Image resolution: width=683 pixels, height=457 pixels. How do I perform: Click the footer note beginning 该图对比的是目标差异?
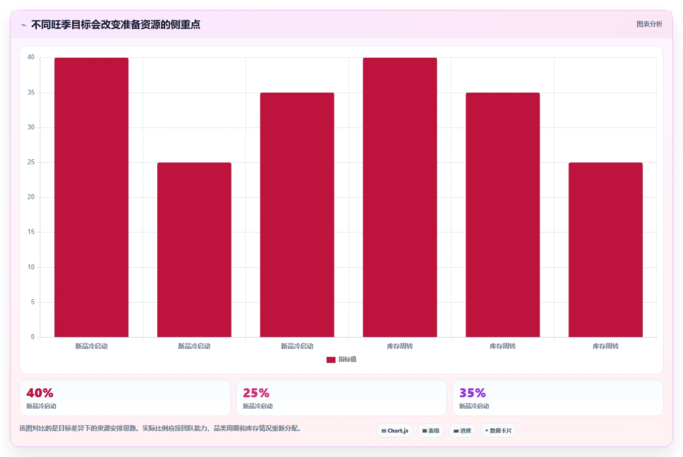click(x=160, y=428)
